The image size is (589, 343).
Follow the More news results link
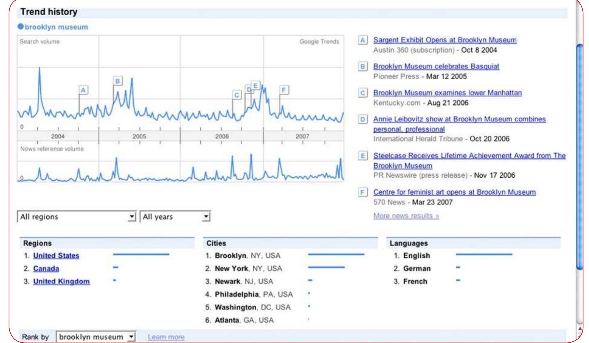pyautogui.click(x=406, y=216)
